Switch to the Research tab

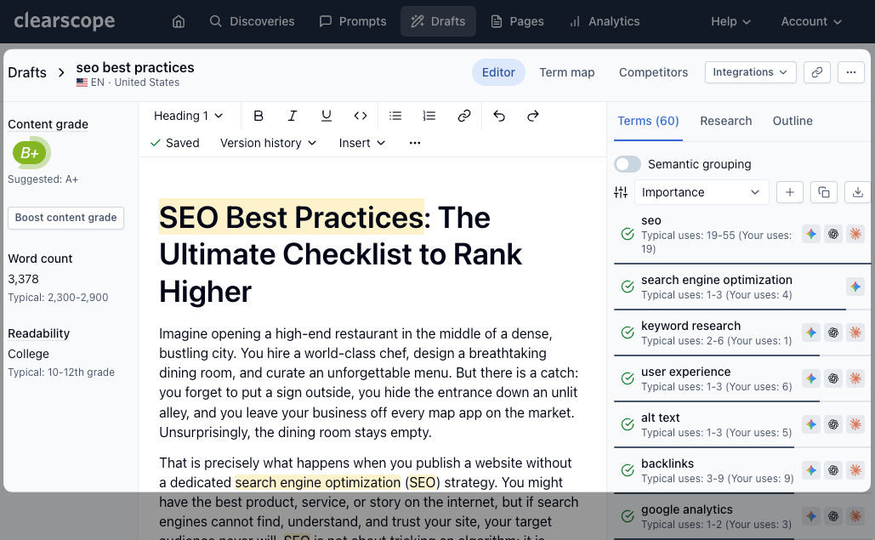point(726,121)
